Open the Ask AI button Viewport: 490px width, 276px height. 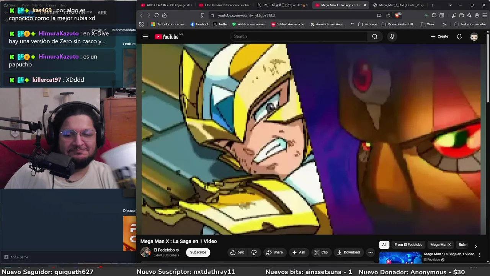coord(299,252)
